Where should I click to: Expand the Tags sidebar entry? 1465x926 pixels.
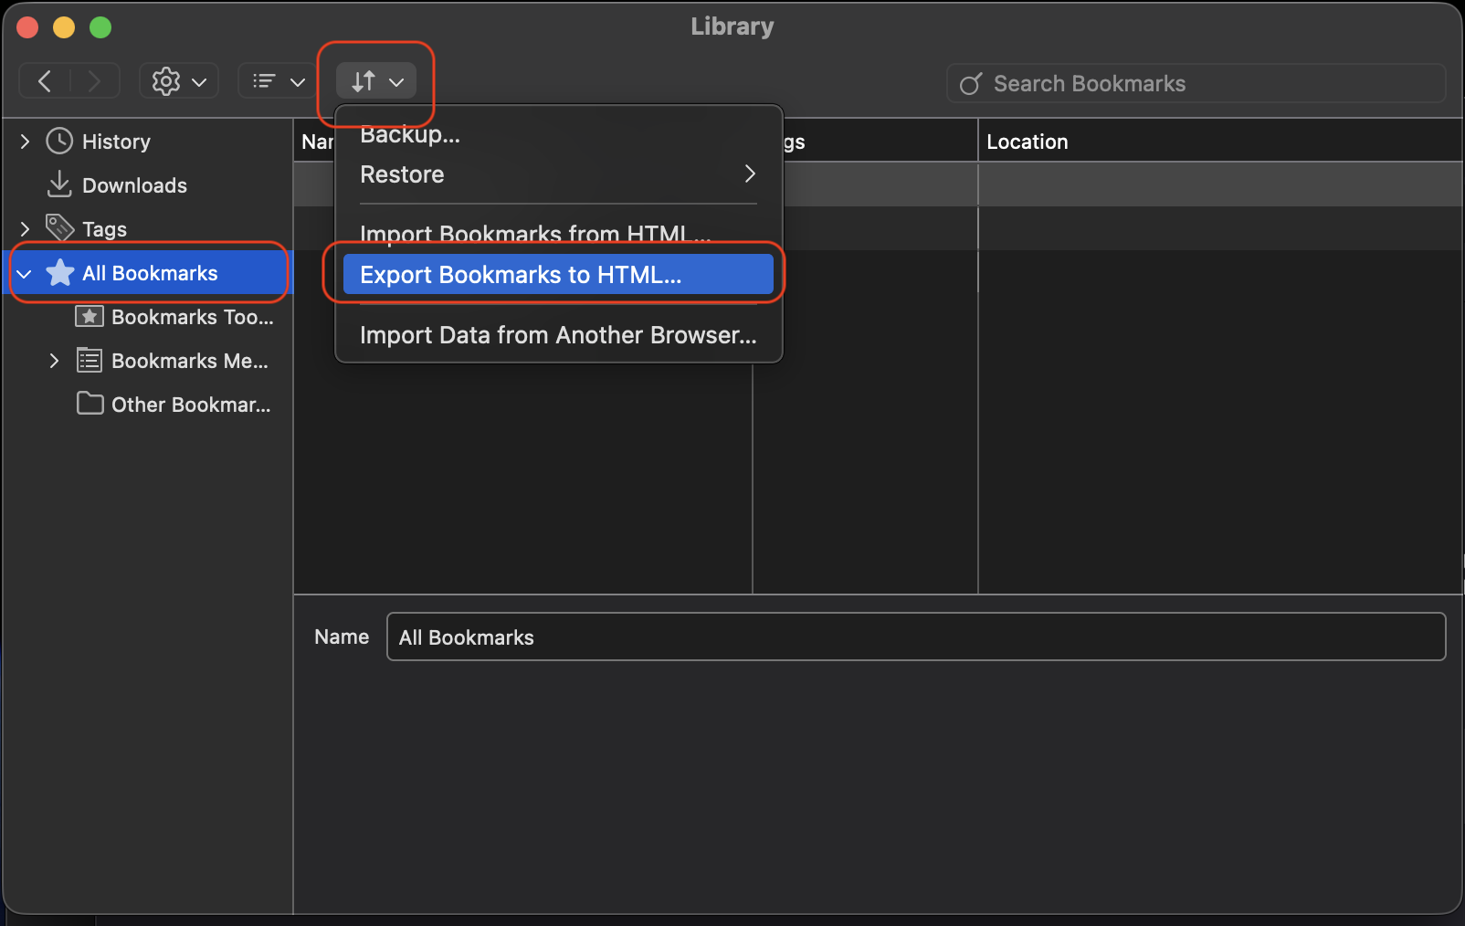(x=23, y=228)
